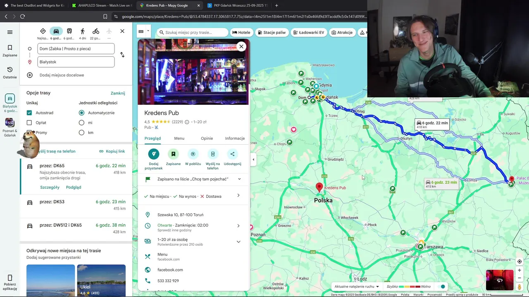The width and height of the screenshot is (529, 297).
Task: Select the route przez: DW512 i DK65
Action: tap(76, 229)
